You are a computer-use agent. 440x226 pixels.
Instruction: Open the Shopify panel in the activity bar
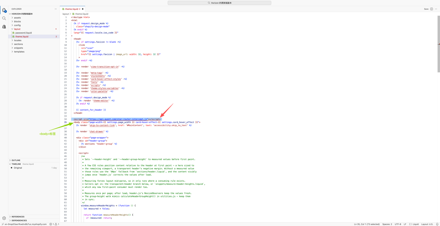(x=4, y=26)
